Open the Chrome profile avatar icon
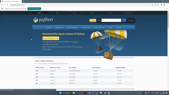 tap(164, 5)
